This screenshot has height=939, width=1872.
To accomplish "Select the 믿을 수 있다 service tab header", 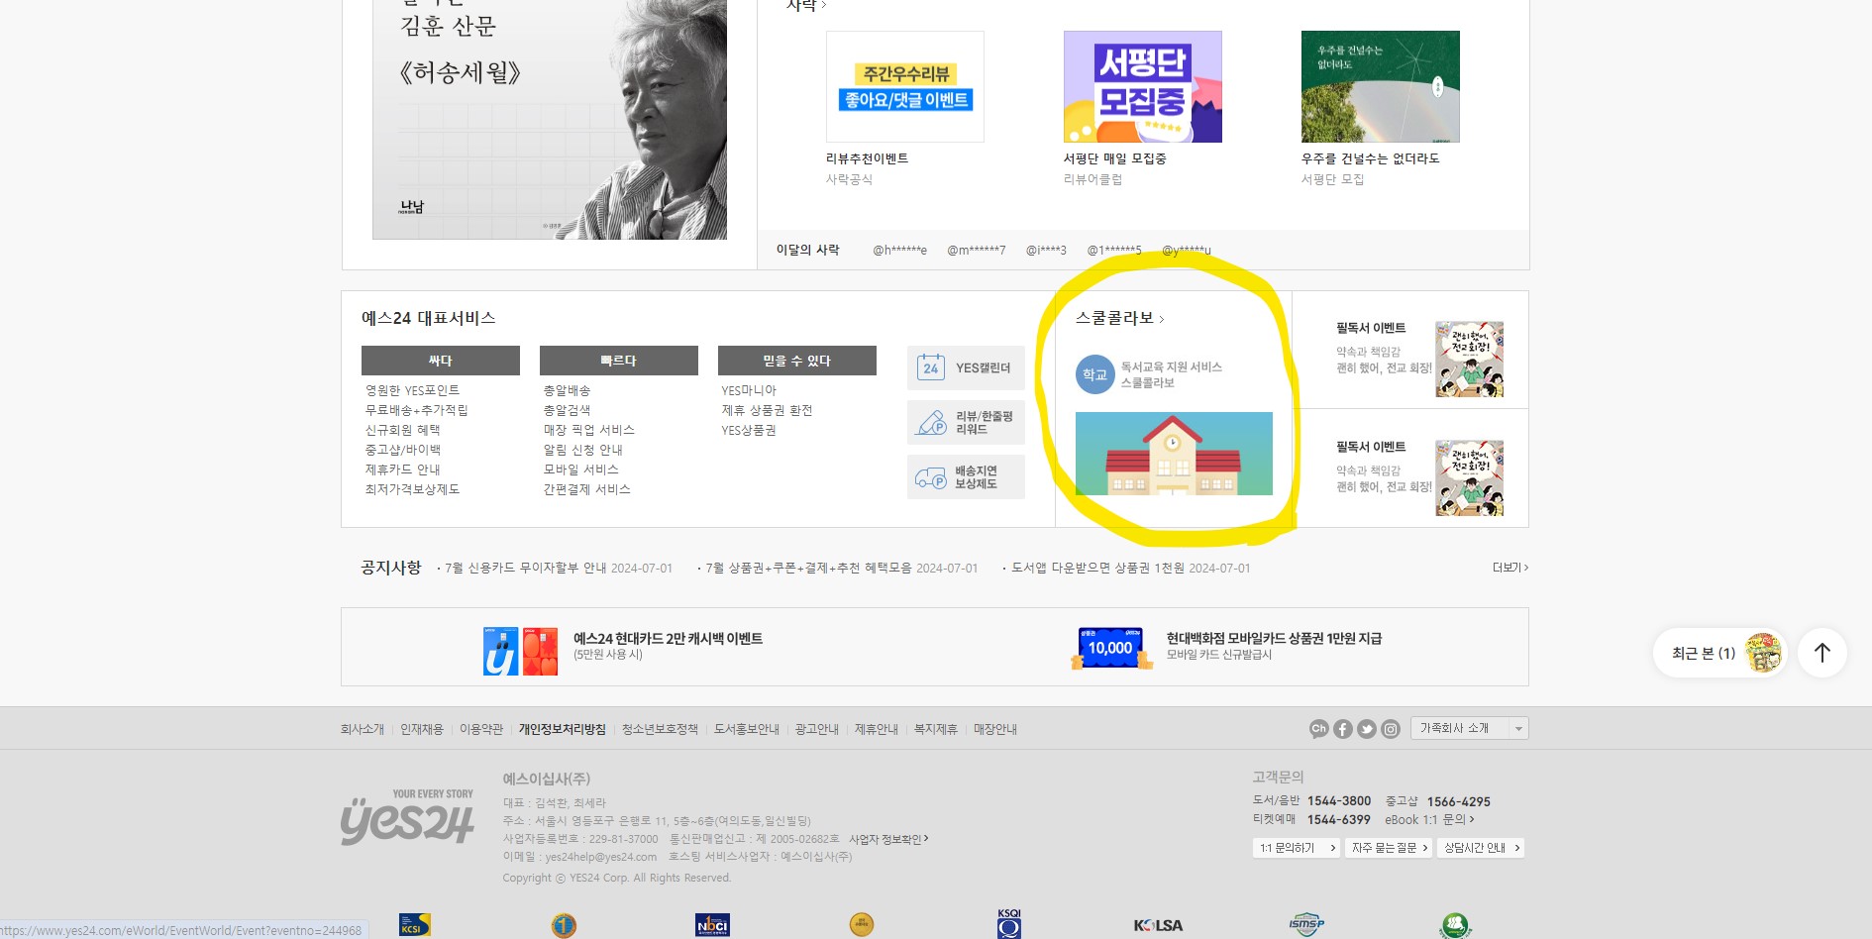I will 797,361.
